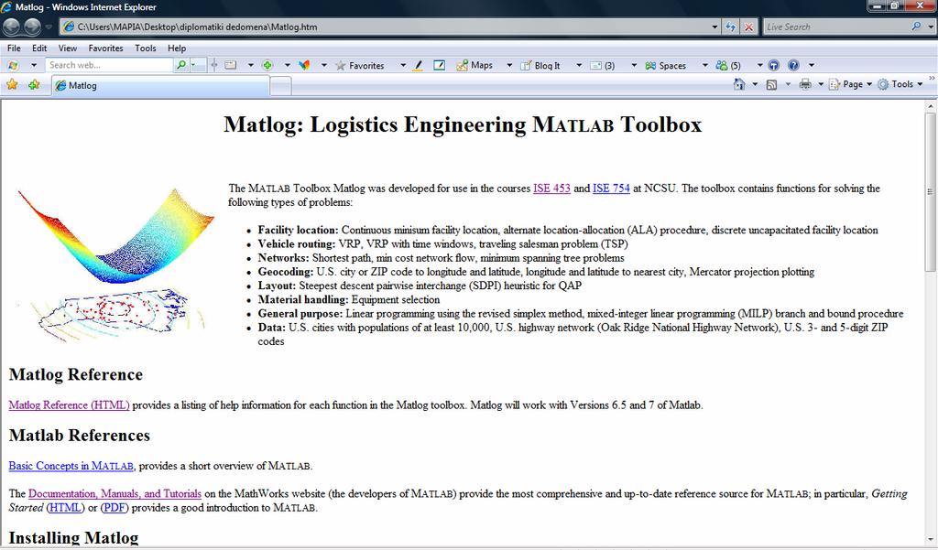Click the green Search web magnifier button
The image size is (938, 550).
(181, 65)
